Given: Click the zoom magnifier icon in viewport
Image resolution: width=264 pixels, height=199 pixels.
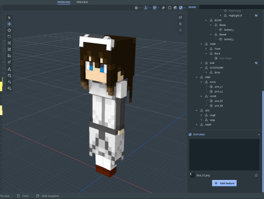Looking at the screenshot, I should (180, 24).
